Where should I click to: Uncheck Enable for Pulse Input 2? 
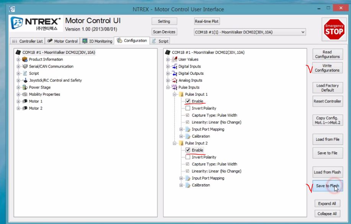(x=188, y=150)
